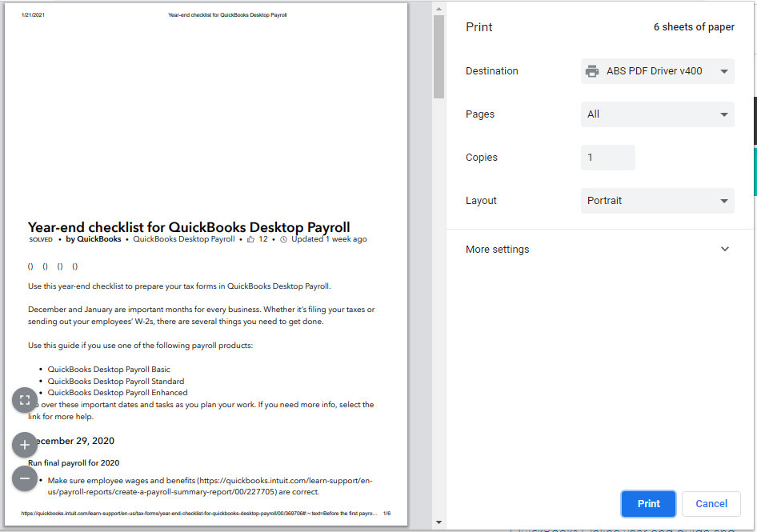Click the clock icon by Updated

pyautogui.click(x=284, y=239)
